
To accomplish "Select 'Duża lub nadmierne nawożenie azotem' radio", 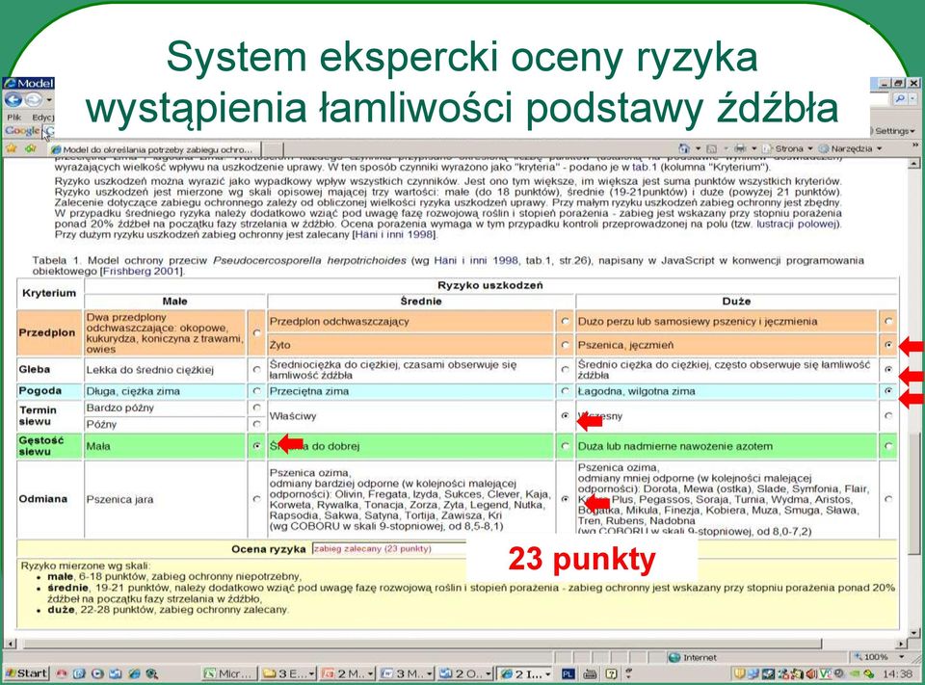I will [888, 446].
